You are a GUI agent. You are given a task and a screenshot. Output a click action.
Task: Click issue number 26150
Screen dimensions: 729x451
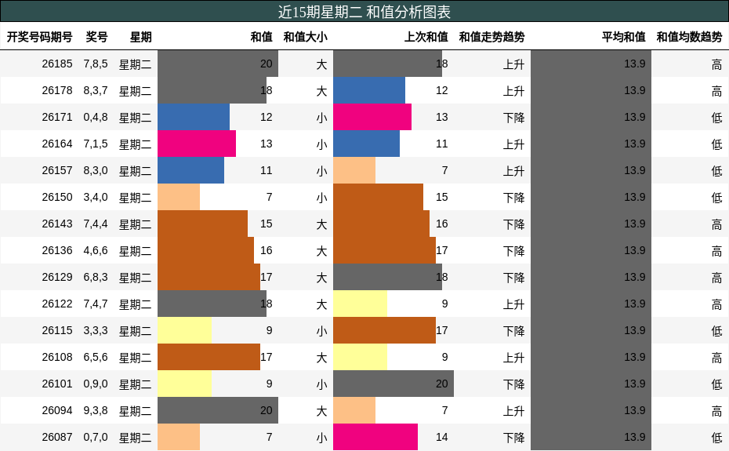coord(57,198)
